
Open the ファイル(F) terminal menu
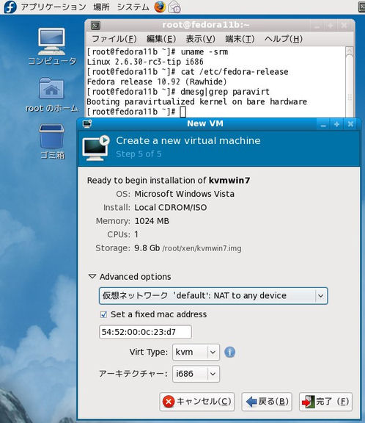click(x=114, y=39)
